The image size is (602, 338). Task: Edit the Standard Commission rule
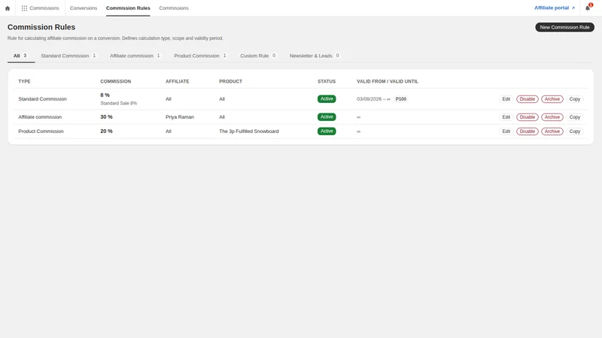506,99
